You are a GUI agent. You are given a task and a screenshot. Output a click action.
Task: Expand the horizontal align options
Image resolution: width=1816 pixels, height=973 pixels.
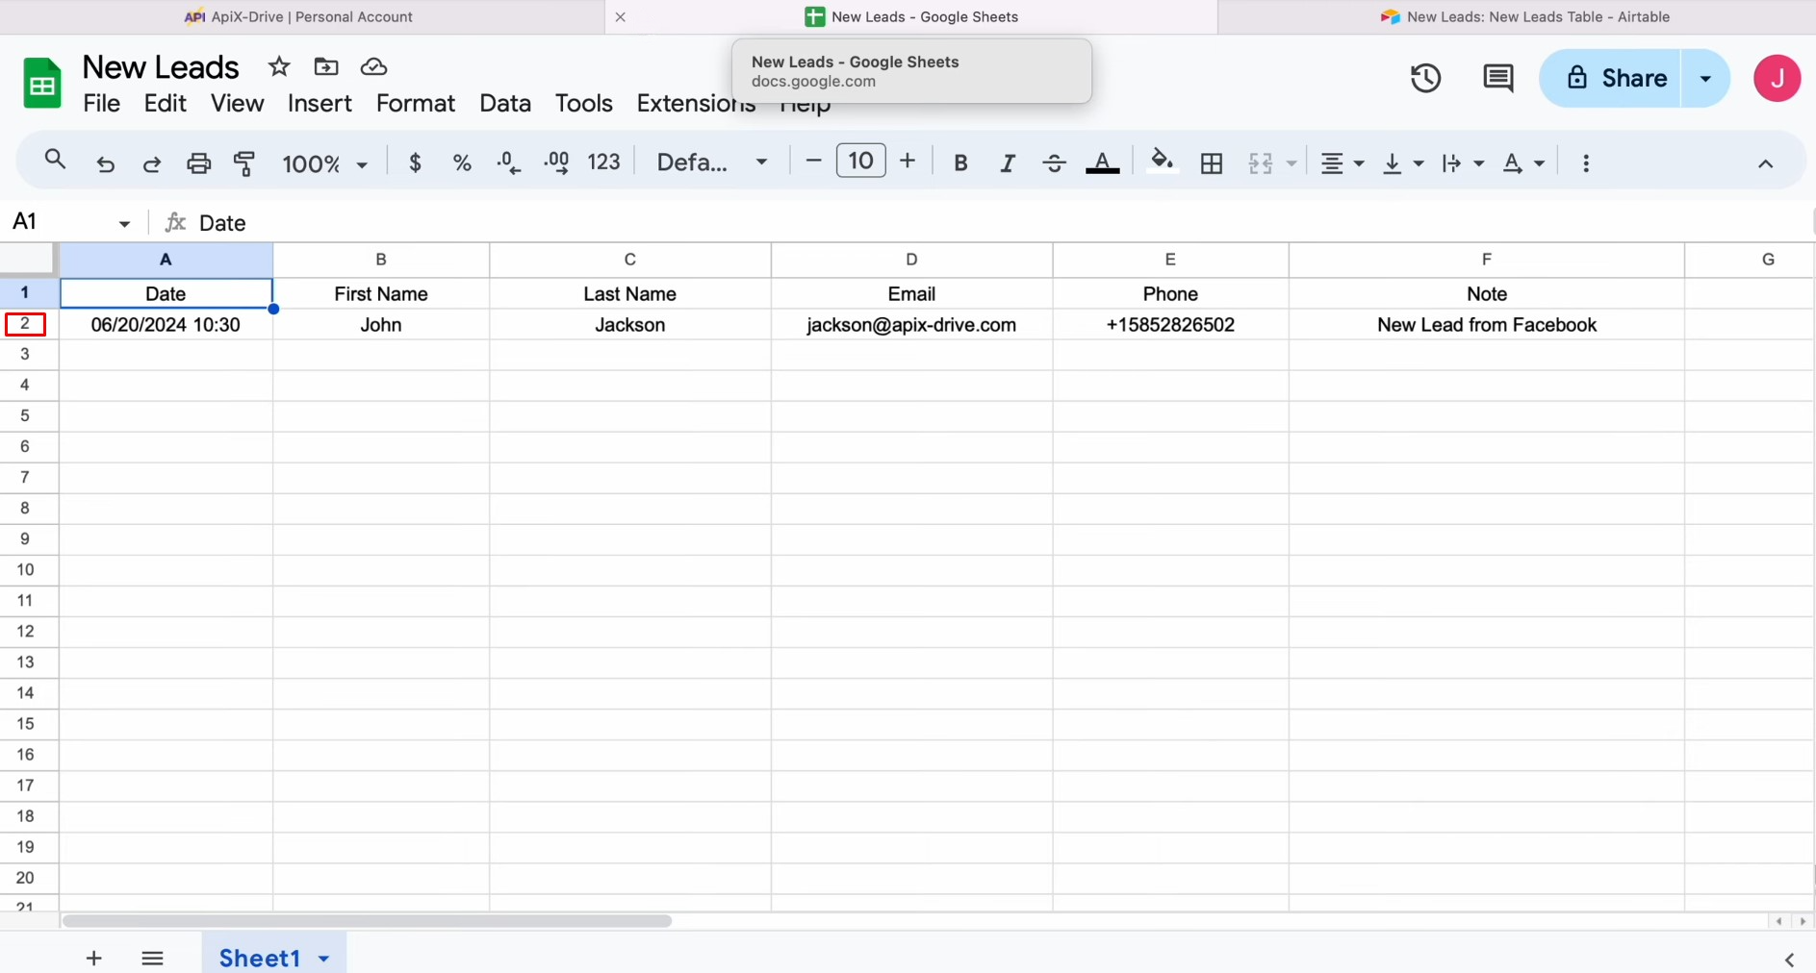(x=1359, y=162)
